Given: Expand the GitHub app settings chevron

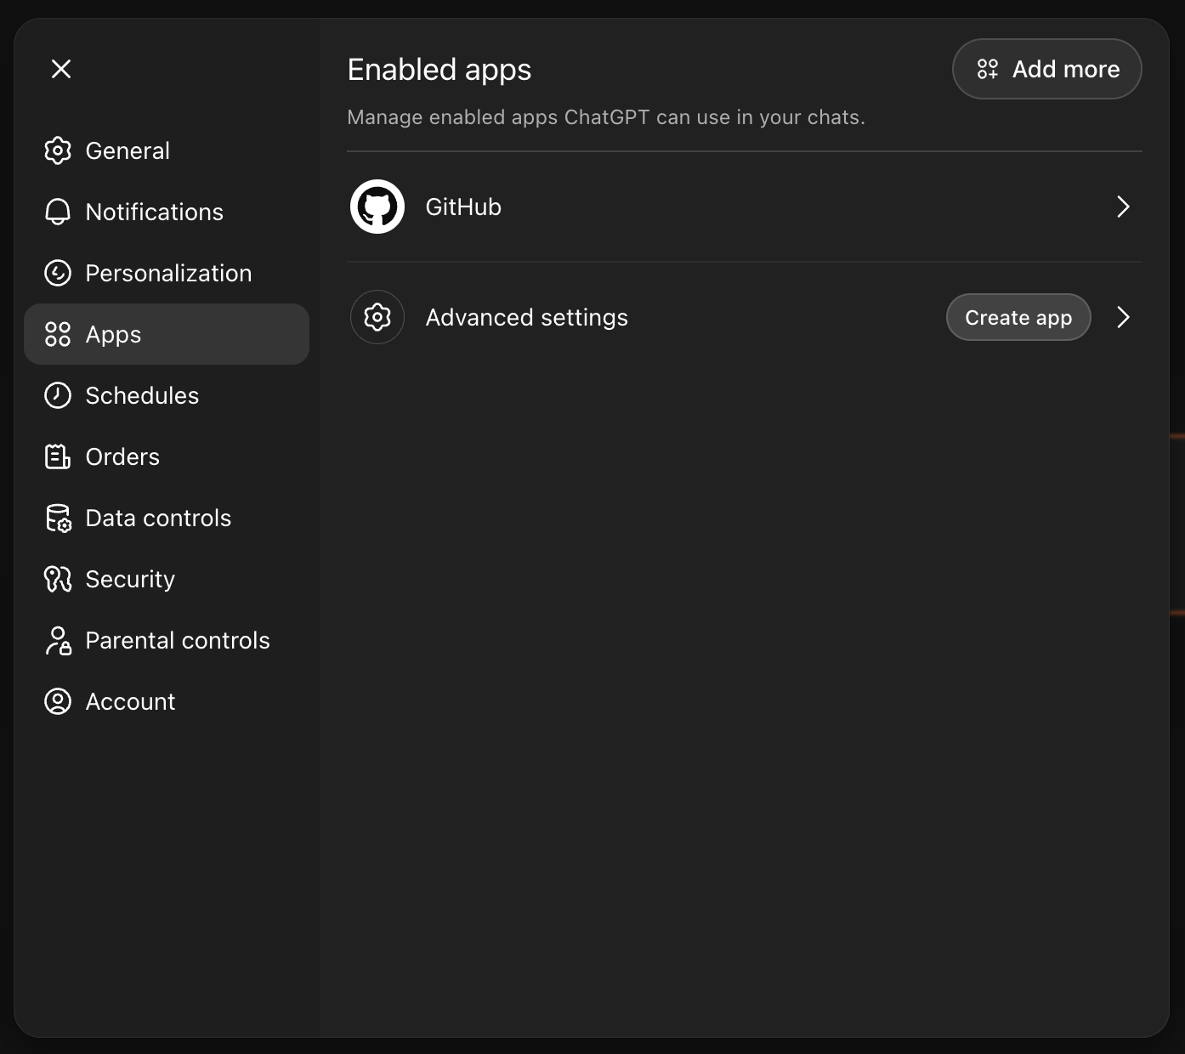Looking at the screenshot, I should point(1123,207).
